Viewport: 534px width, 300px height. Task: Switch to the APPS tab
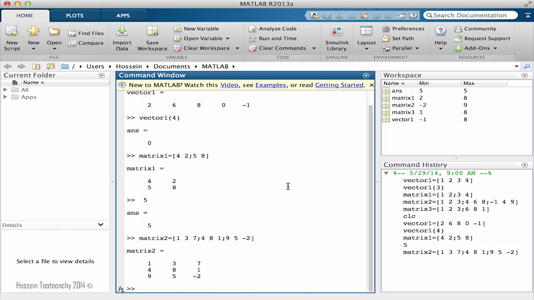coord(123,15)
